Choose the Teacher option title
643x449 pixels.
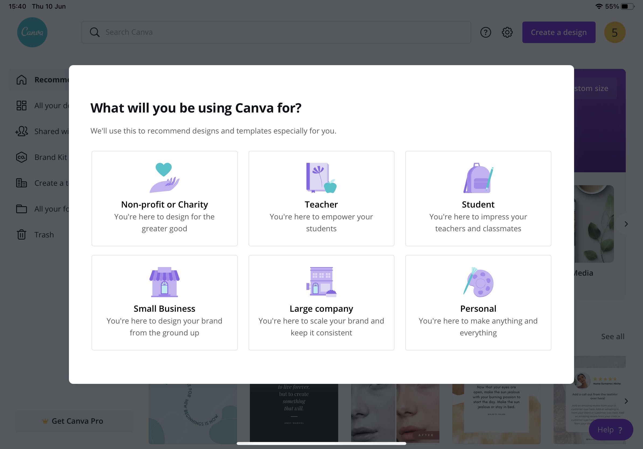321,204
